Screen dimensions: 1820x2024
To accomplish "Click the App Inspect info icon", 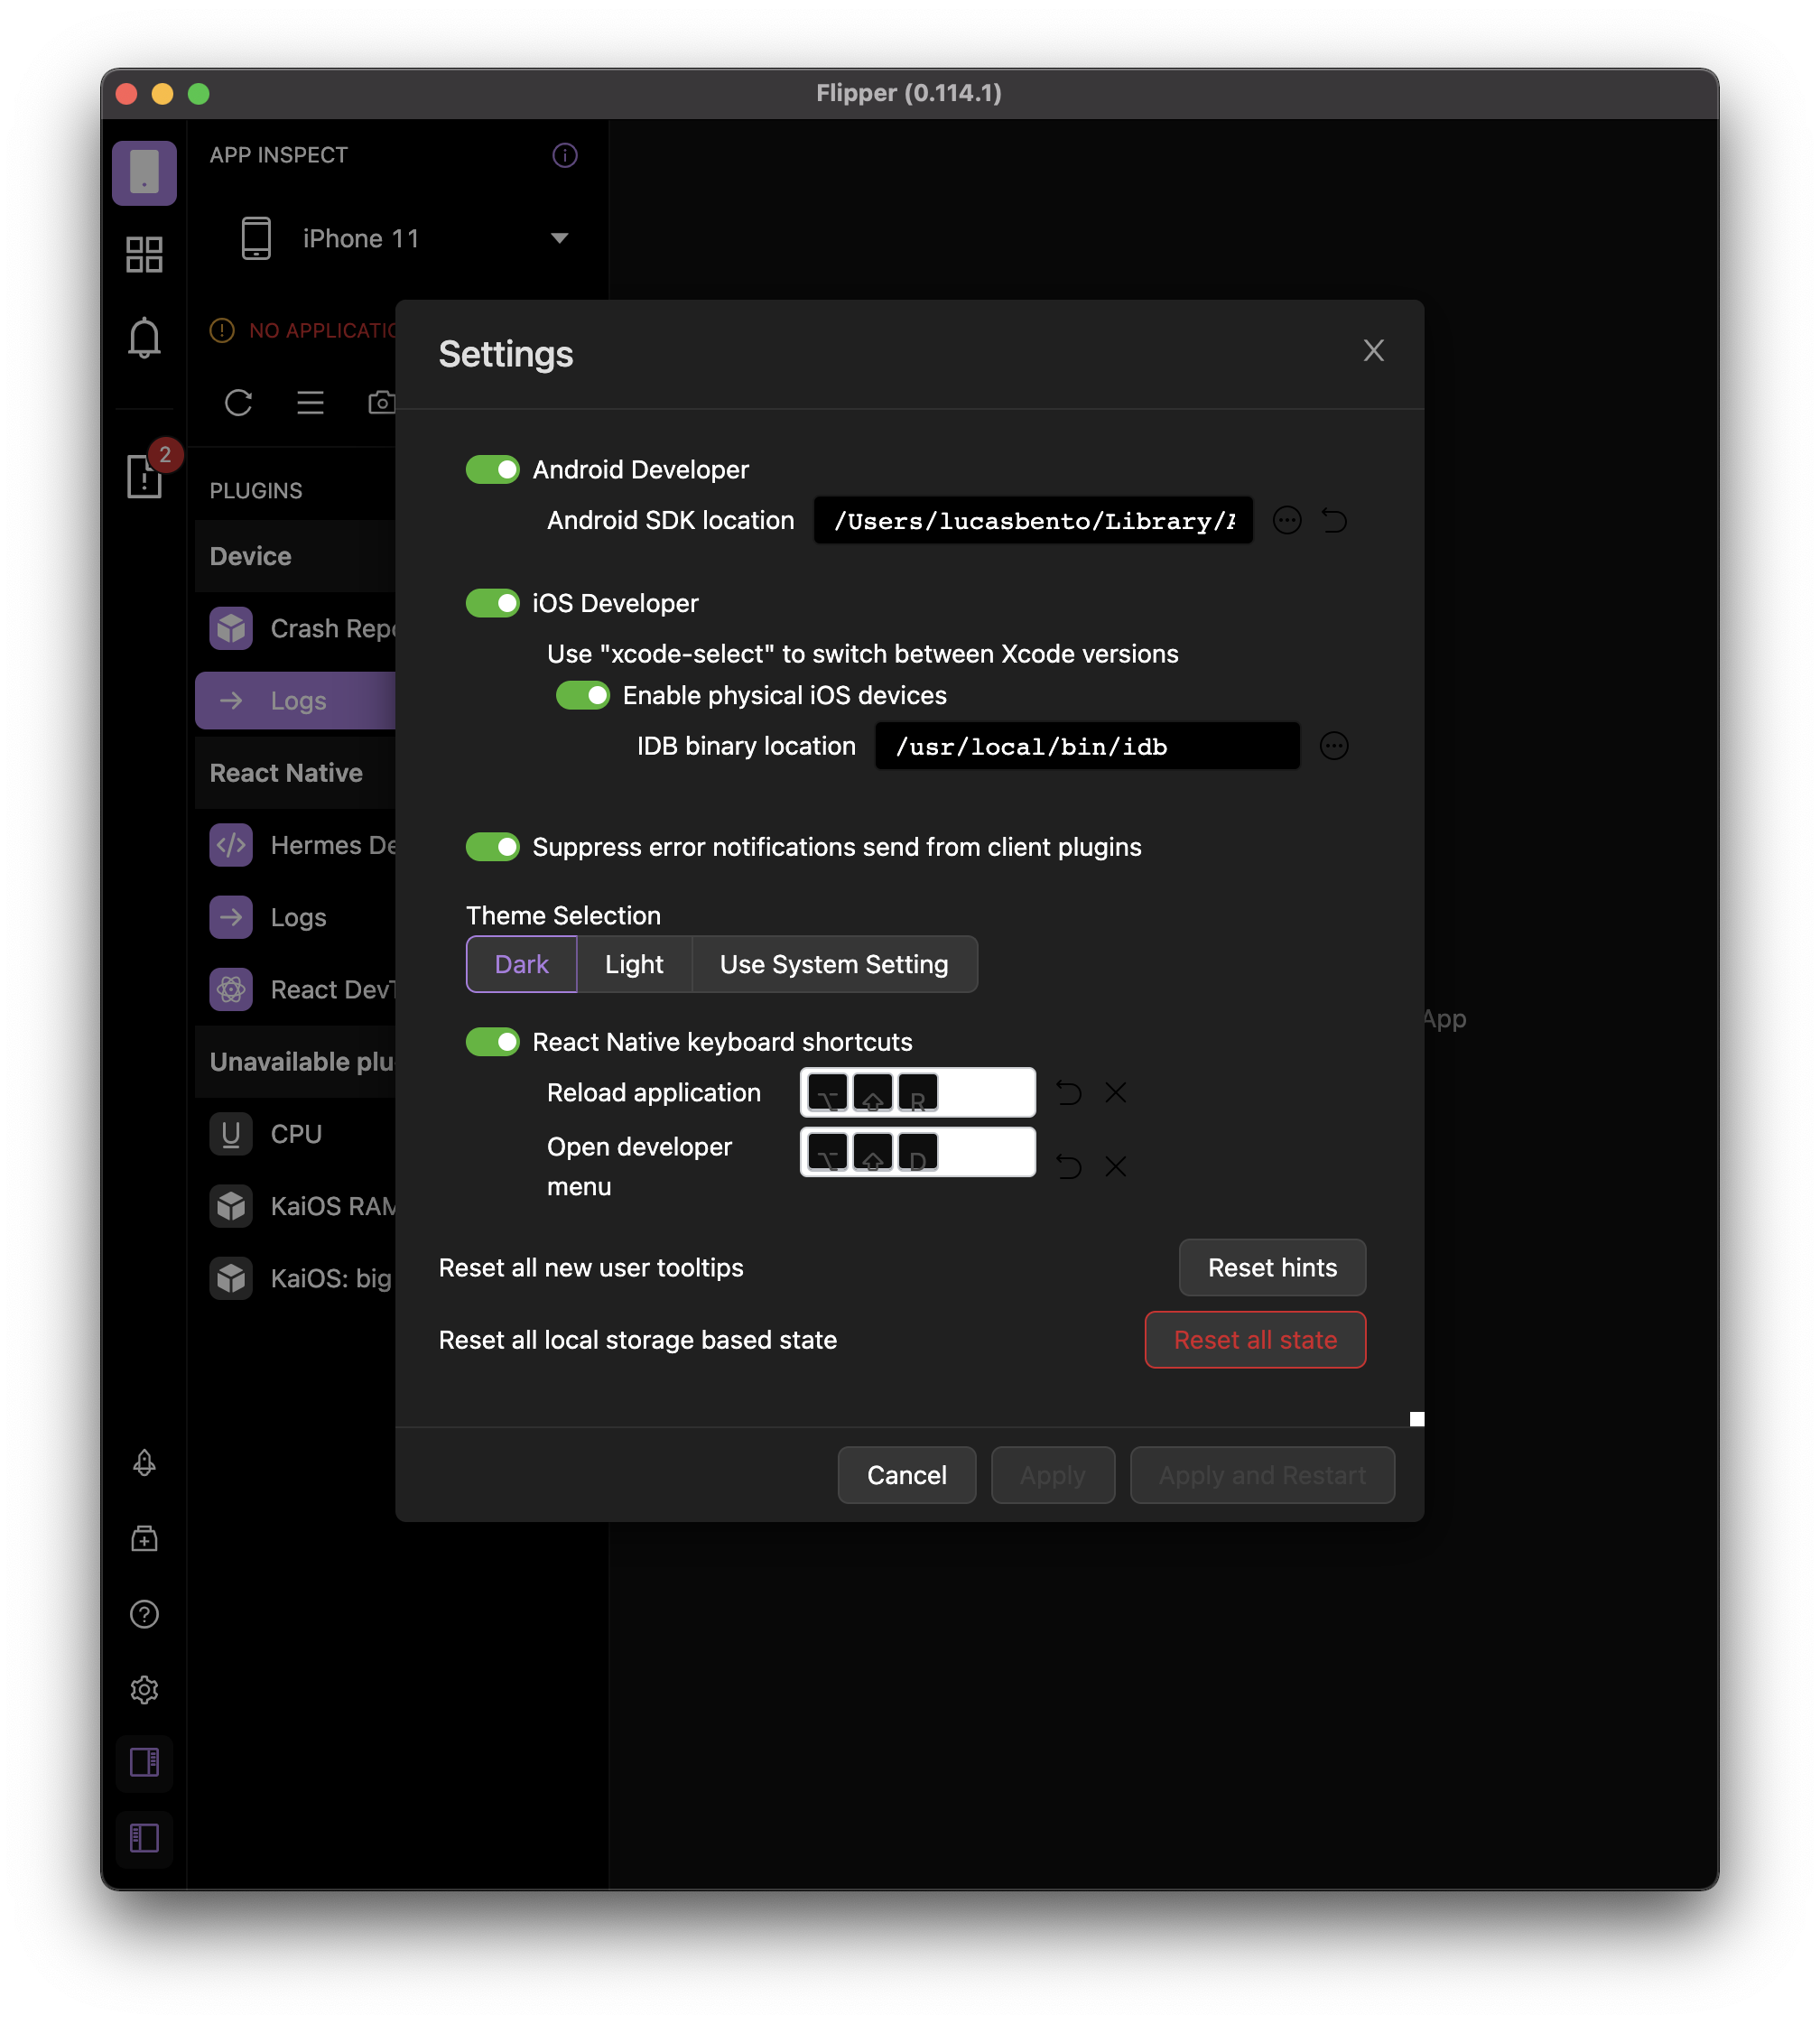I will click(x=564, y=155).
